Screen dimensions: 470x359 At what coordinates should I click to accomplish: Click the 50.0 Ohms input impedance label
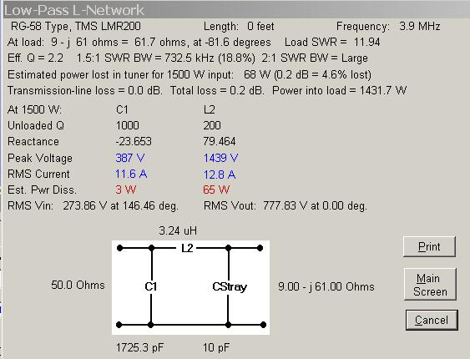point(78,285)
